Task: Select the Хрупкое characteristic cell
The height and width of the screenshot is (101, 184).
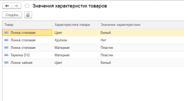Action: pyautogui.click(x=76, y=40)
